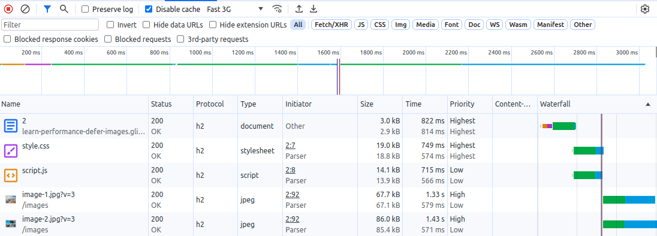Check Blocked response cookies
Screen dimensions: 657x236
tap(7, 40)
